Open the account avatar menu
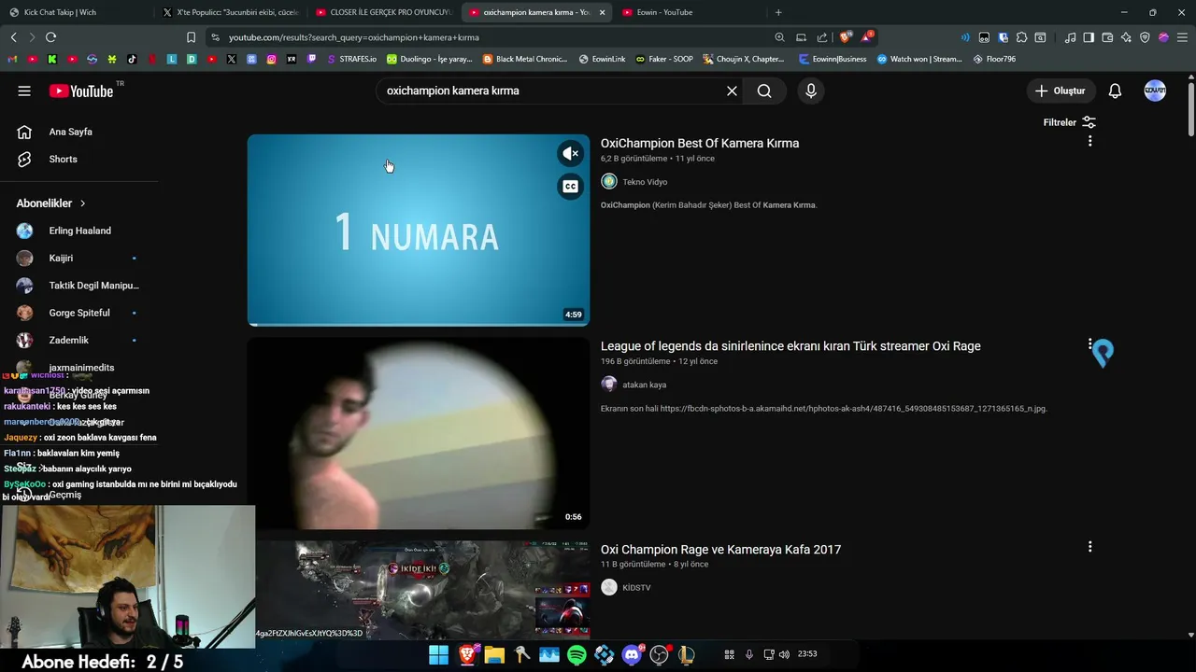Viewport: 1196px width, 672px height. tap(1155, 91)
